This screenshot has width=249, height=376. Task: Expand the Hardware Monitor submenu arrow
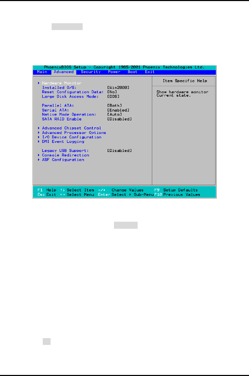coord(39,83)
